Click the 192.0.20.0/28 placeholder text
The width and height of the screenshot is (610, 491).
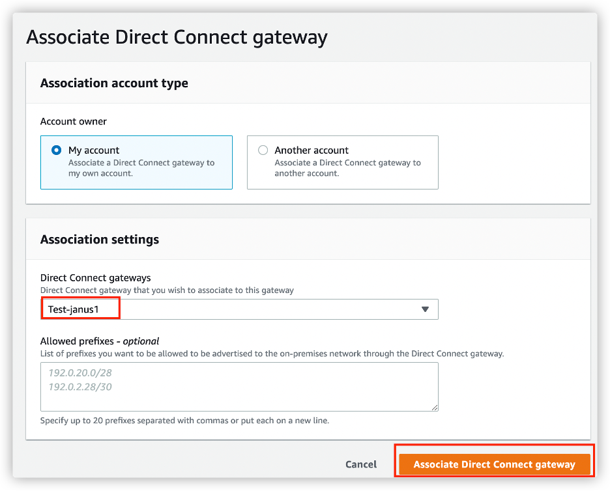[x=80, y=373]
